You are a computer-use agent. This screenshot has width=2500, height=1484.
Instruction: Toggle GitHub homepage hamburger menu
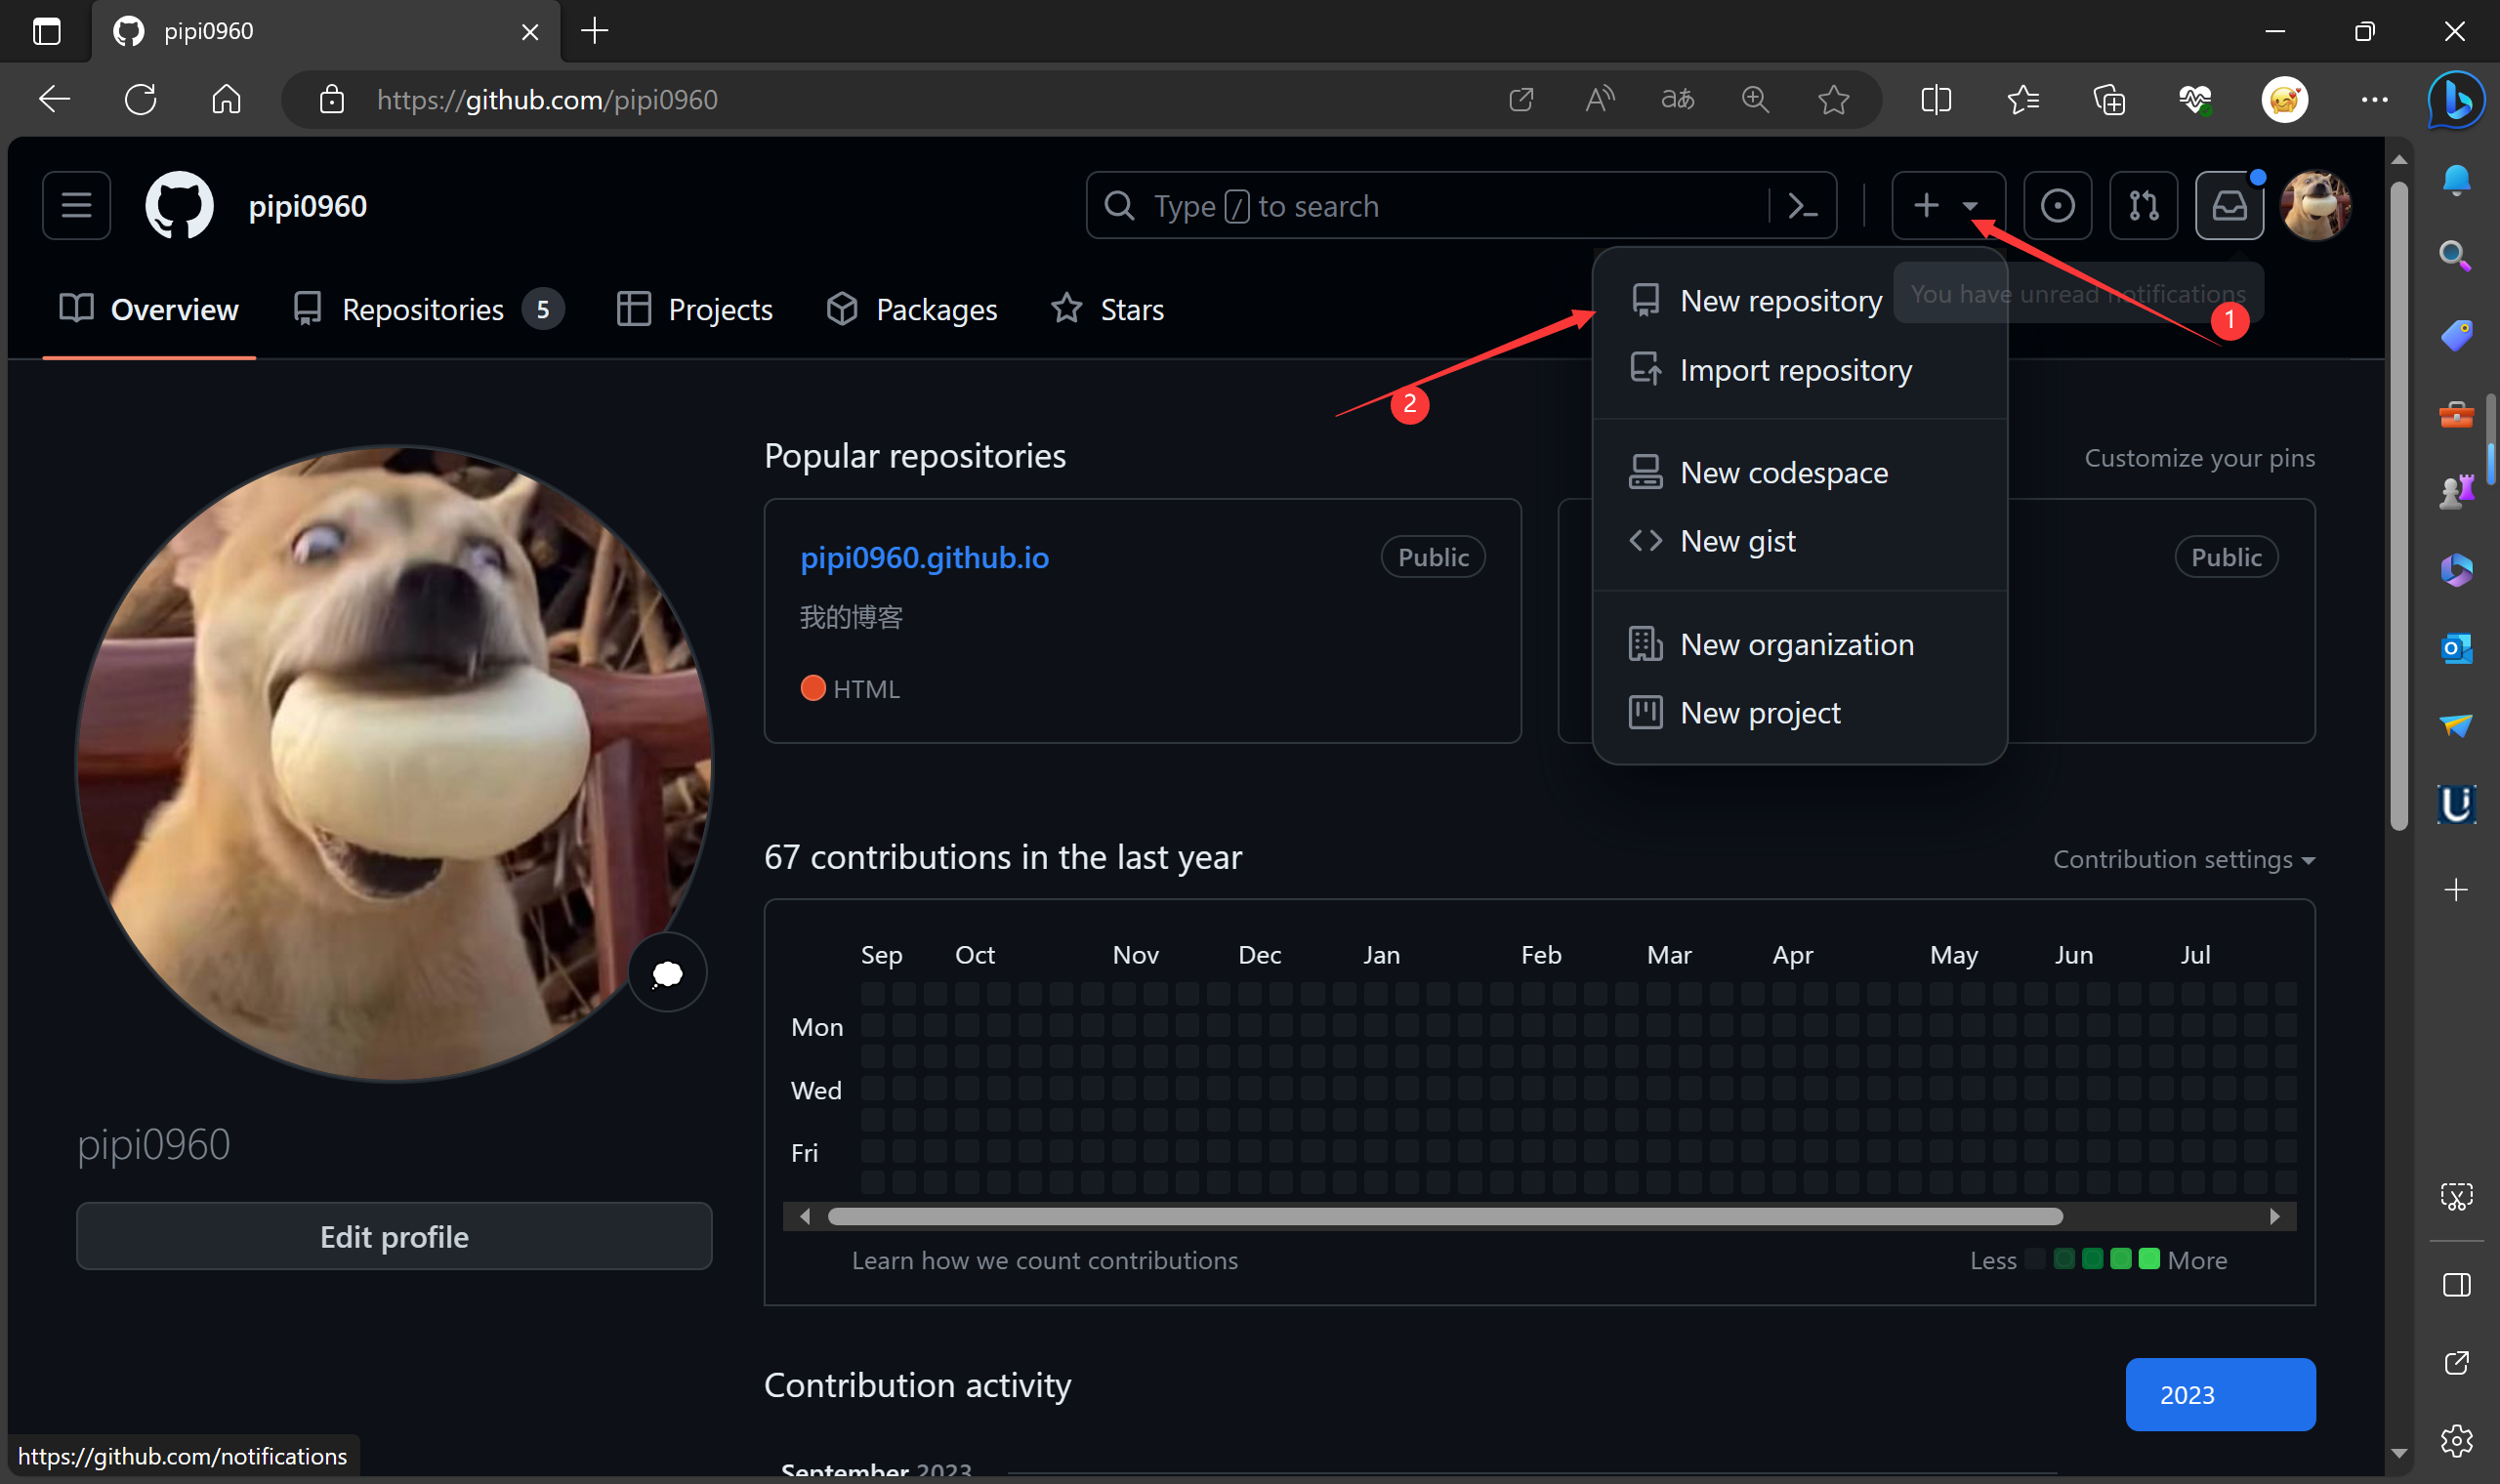[x=79, y=207]
